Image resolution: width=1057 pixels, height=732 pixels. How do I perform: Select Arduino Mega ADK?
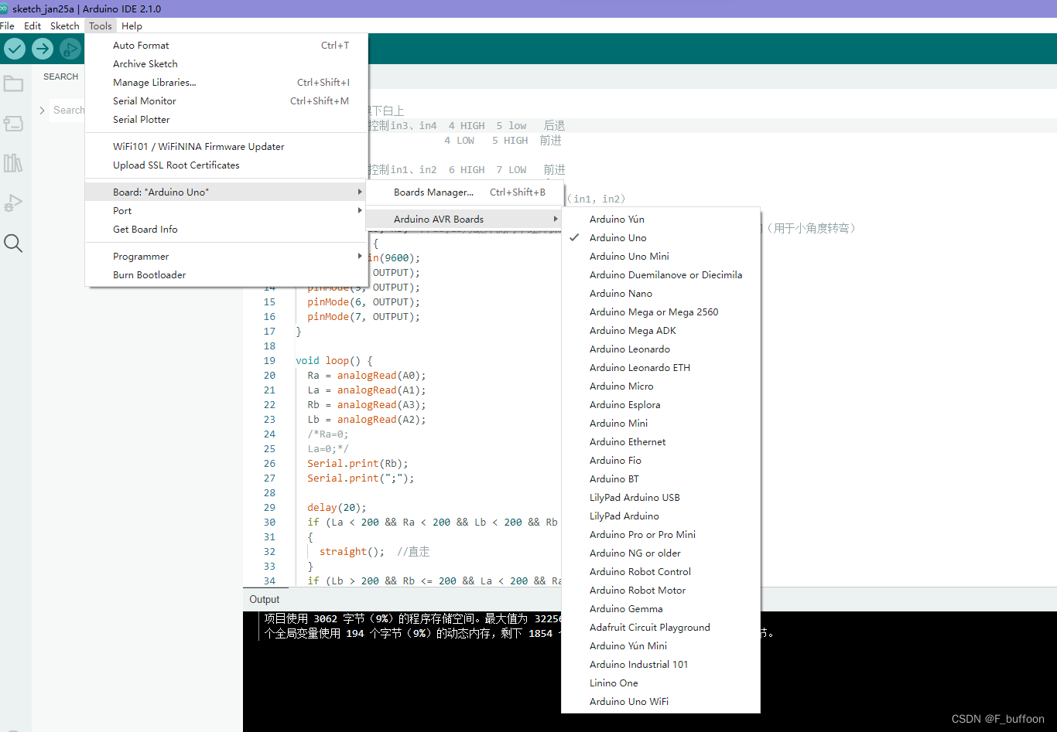(661, 330)
